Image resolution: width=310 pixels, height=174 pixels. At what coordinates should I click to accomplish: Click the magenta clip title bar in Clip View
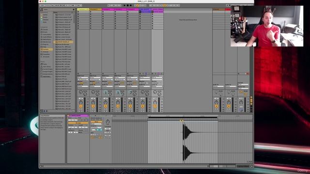coord(78,116)
